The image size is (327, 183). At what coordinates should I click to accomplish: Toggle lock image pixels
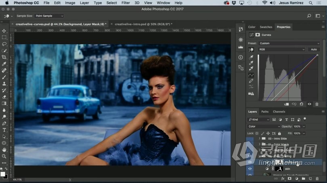(262, 134)
